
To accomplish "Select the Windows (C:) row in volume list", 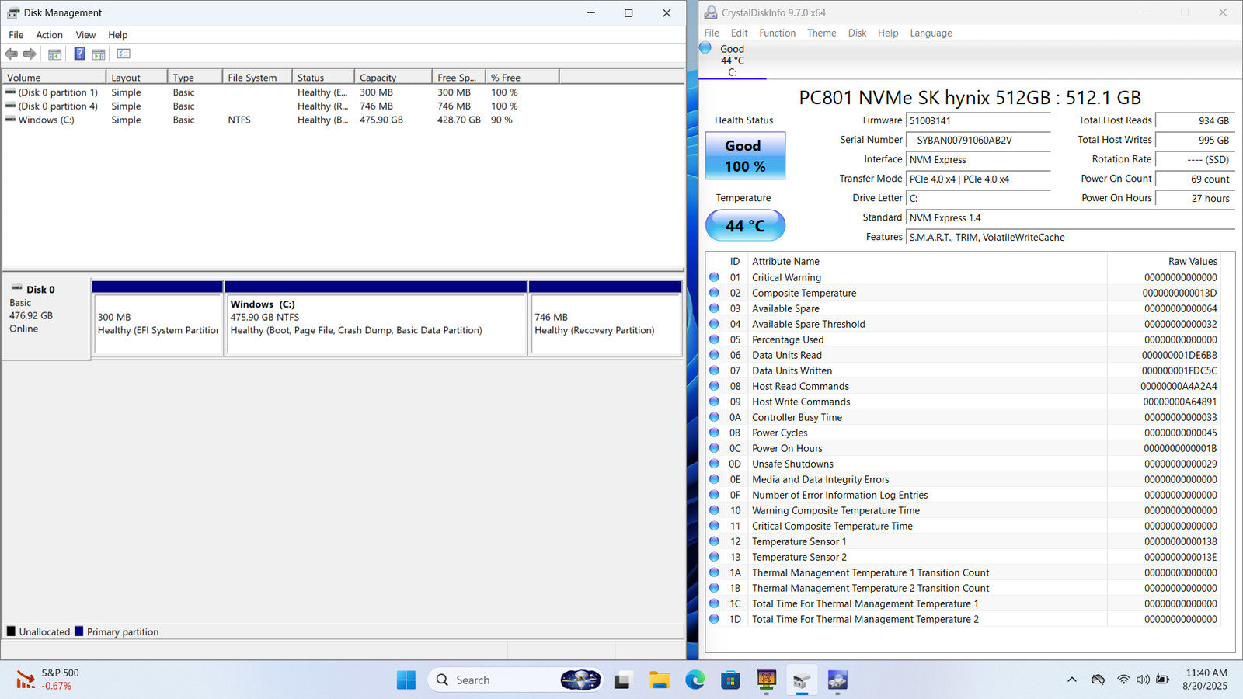I will (47, 120).
